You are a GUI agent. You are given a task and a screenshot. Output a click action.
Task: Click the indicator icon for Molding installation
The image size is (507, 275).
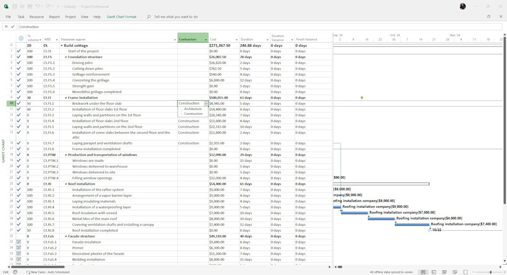19,260
